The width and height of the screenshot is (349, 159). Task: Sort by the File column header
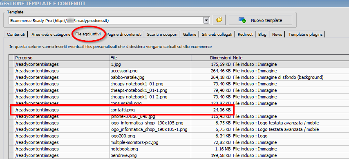tap(150, 58)
